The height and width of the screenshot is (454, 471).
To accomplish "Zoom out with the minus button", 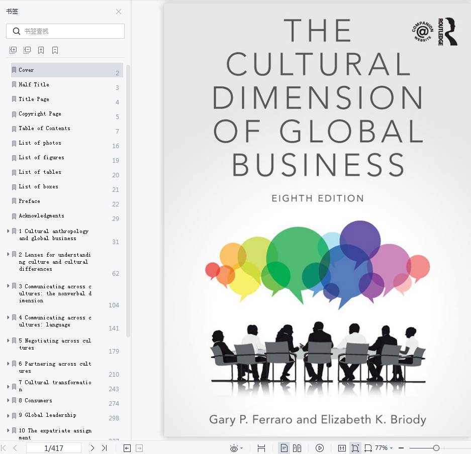I will click(x=401, y=448).
